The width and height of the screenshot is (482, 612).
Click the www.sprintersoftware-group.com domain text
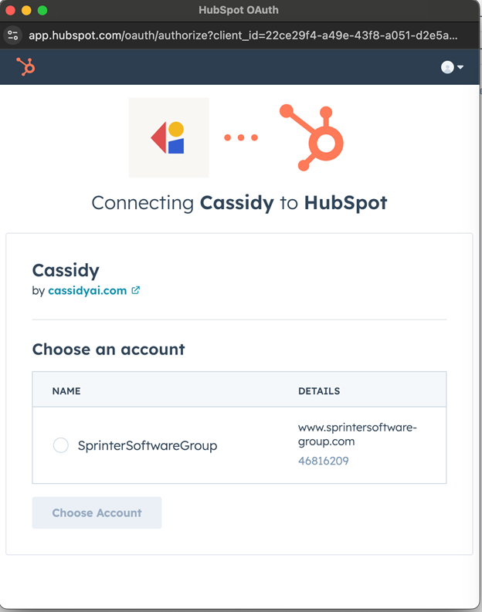pos(357,434)
